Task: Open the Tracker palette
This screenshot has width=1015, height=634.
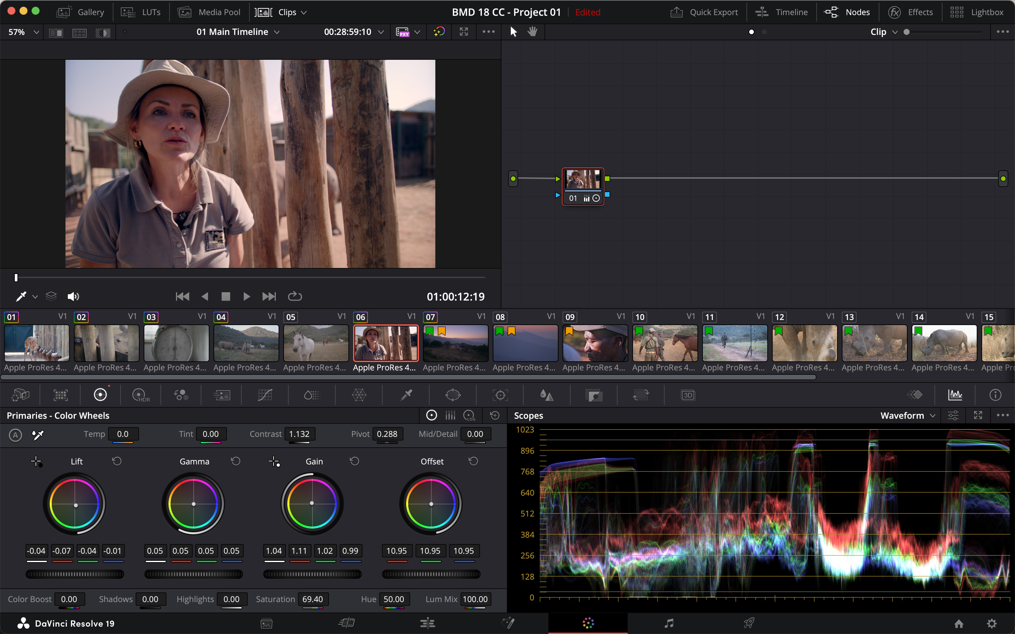Action: (500, 395)
